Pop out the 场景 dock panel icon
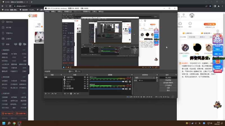 pyautogui.click(x=61, y=75)
